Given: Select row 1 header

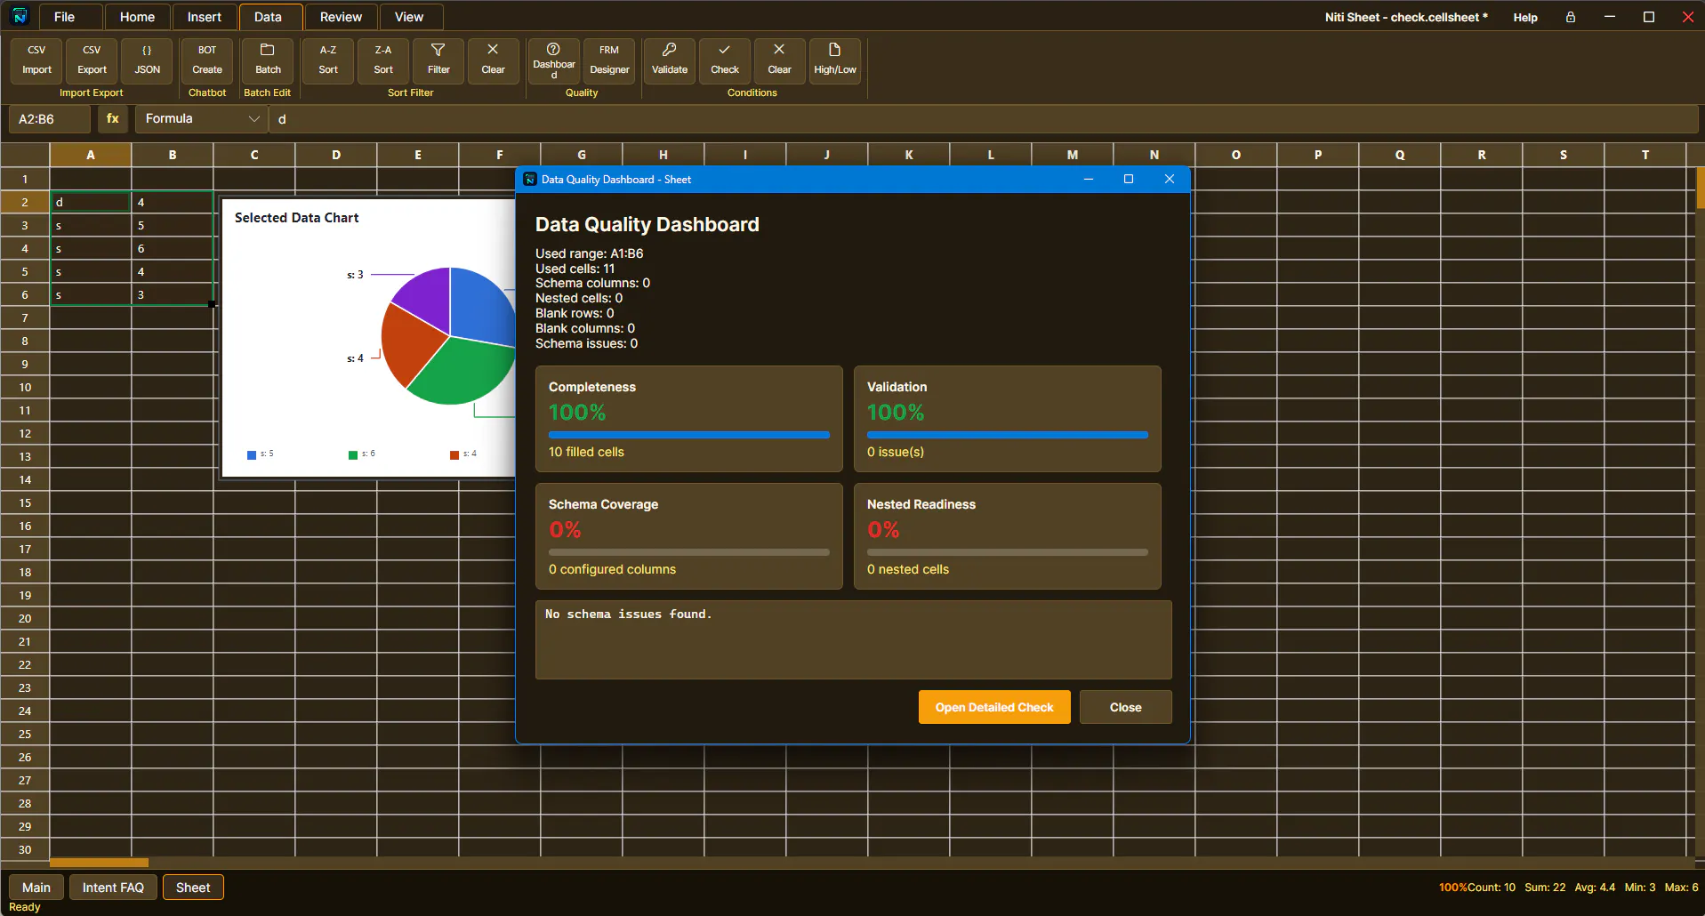Looking at the screenshot, I should (x=25, y=179).
